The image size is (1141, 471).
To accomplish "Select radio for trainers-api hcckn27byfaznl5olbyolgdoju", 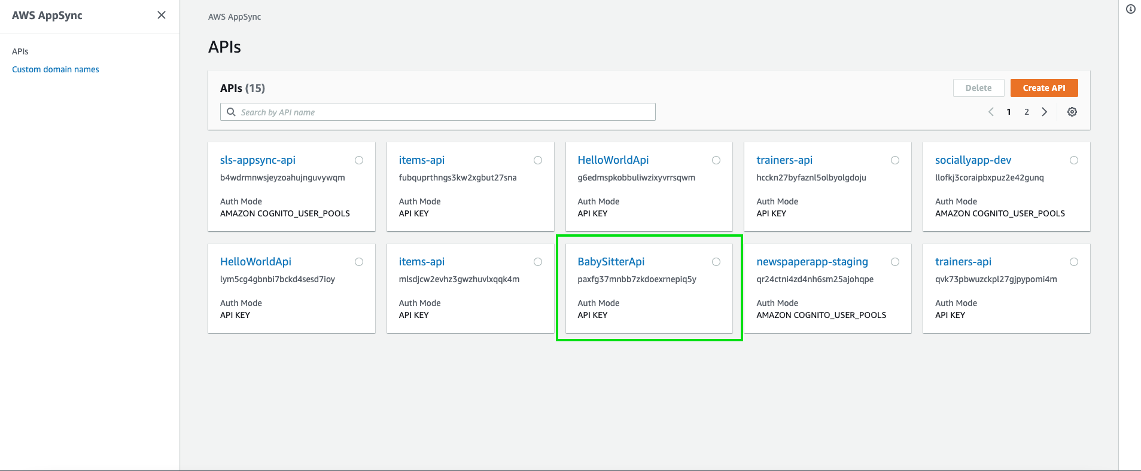I will click(x=895, y=160).
